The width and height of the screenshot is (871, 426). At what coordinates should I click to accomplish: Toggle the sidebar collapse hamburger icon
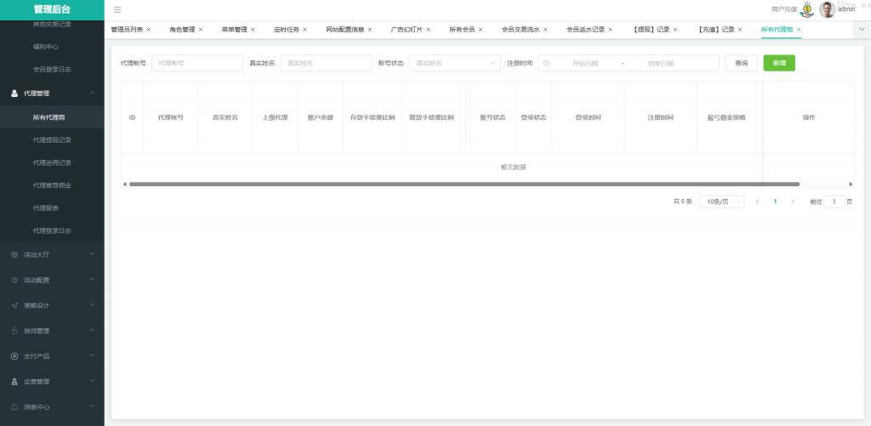pos(117,9)
